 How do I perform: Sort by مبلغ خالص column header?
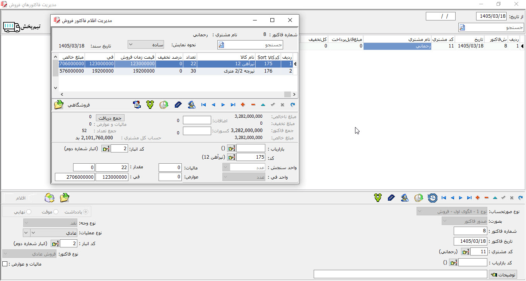point(71,57)
